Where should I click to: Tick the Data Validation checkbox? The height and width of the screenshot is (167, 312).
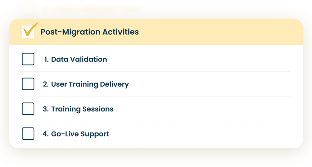[x=28, y=59]
